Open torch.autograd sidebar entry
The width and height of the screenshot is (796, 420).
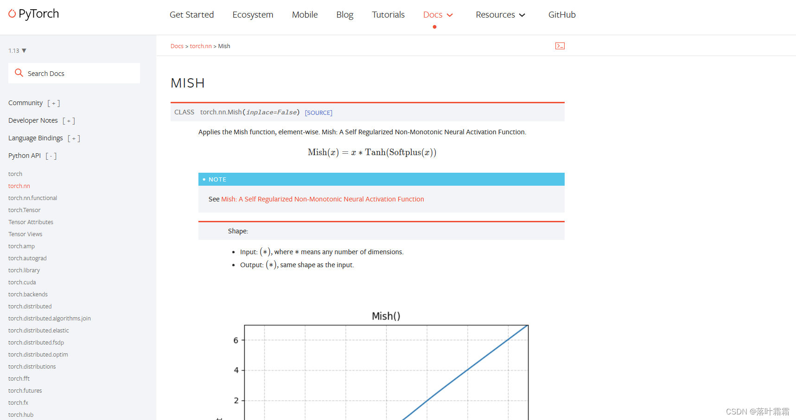tap(27, 258)
